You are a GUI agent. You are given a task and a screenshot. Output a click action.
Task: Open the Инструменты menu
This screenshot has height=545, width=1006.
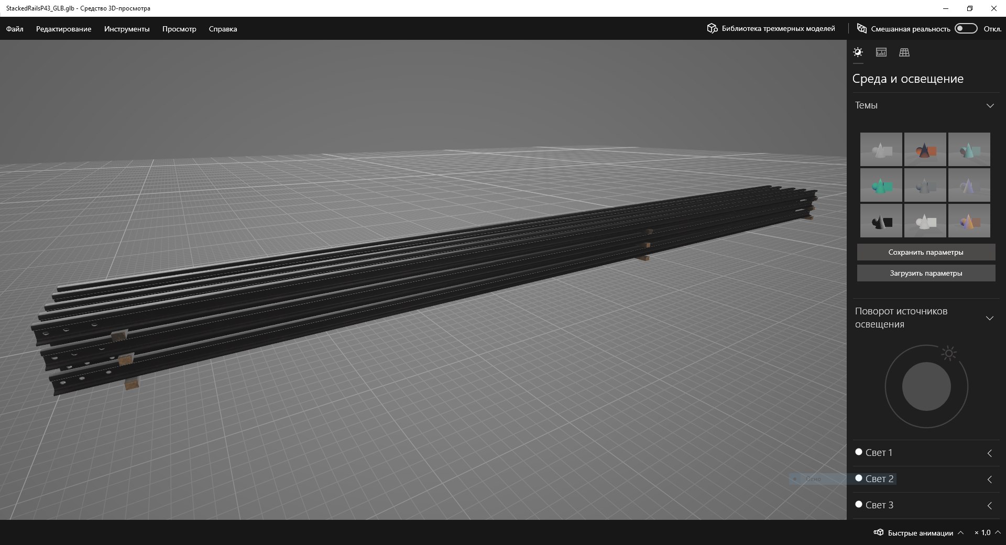coord(127,29)
